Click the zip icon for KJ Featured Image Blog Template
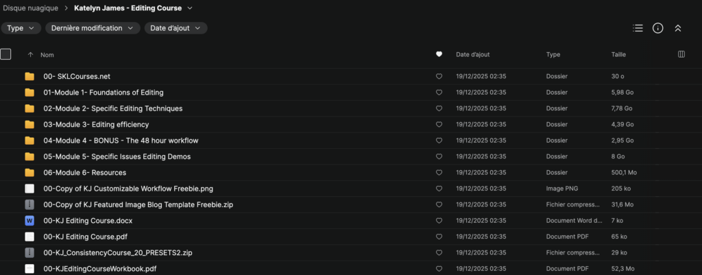Screen dimensions: 702x275 pos(29,204)
